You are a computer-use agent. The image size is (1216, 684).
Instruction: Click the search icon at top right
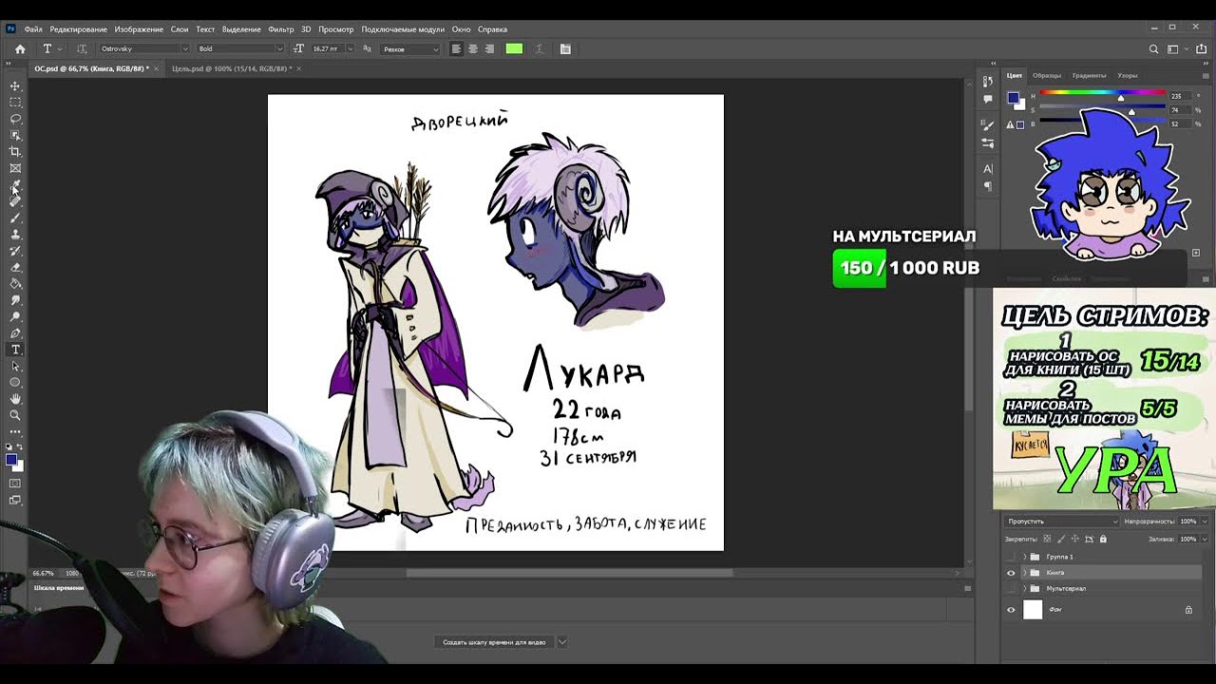(1154, 48)
